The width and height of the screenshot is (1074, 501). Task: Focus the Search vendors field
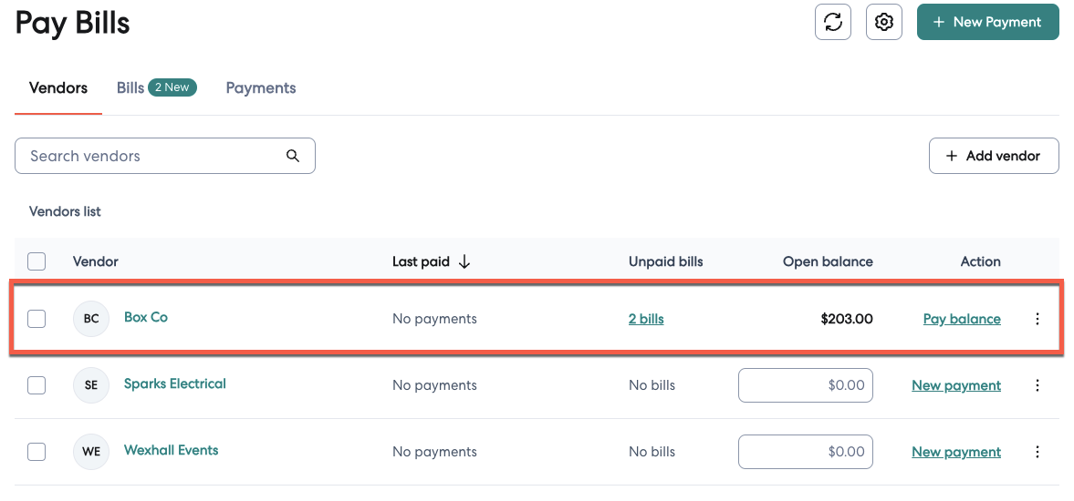151,156
